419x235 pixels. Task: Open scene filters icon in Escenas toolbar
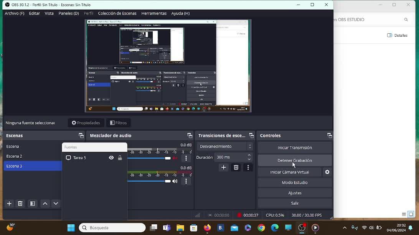pos(33,204)
